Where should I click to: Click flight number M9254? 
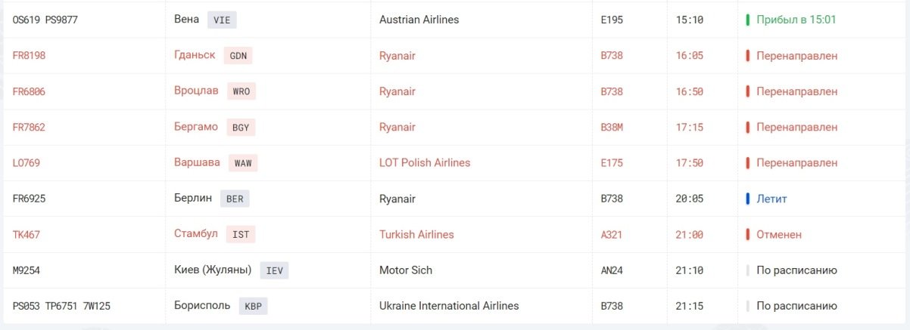(26, 270)
